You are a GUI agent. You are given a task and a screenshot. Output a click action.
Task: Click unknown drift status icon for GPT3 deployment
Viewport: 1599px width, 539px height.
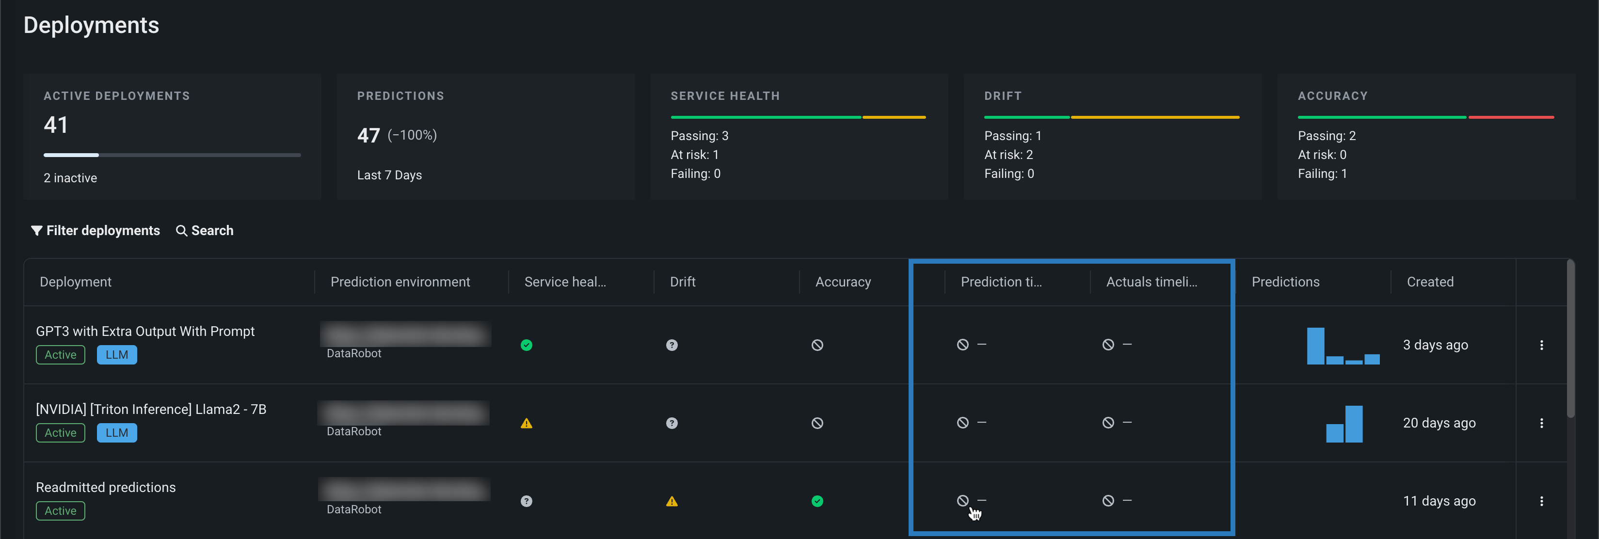[x=672, y=345]
